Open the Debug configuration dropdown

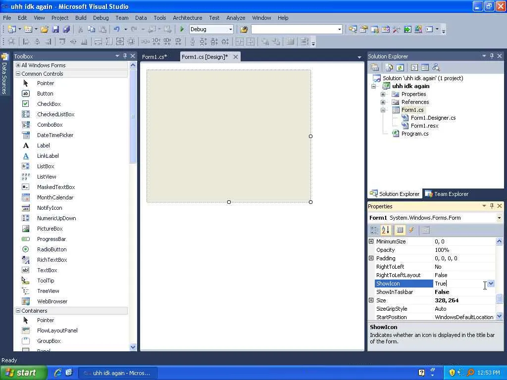click(231, 29)
